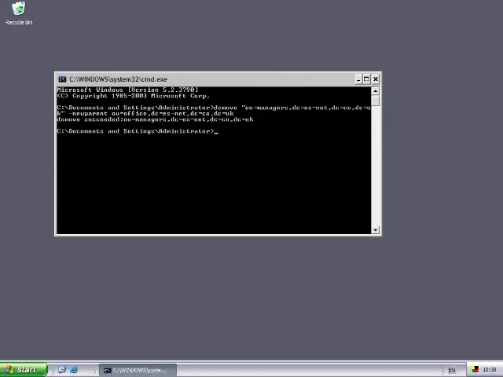This screenshot has height=377, width=503.
Task: Close the cmd.exe window
Action: pos(376,79)
